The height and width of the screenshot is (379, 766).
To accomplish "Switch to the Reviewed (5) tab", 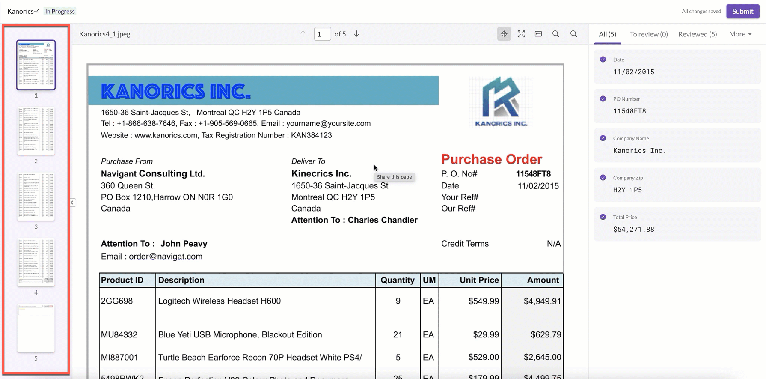I will click(x=698, y=34).
